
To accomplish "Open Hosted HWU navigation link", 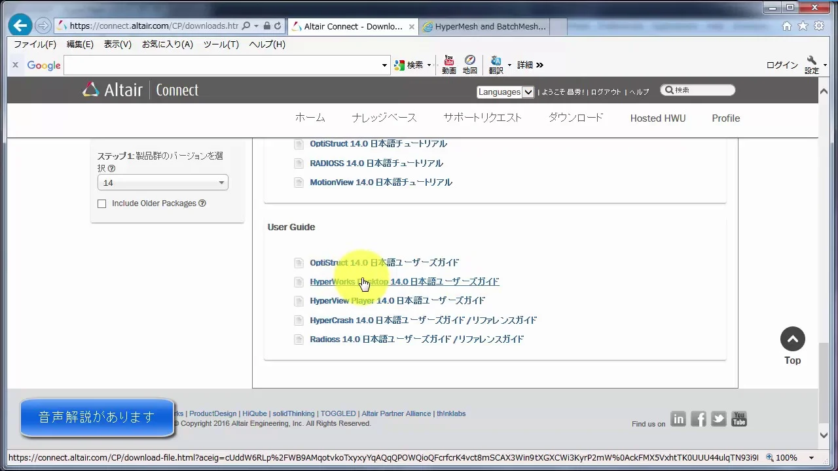I will (658, 118).
